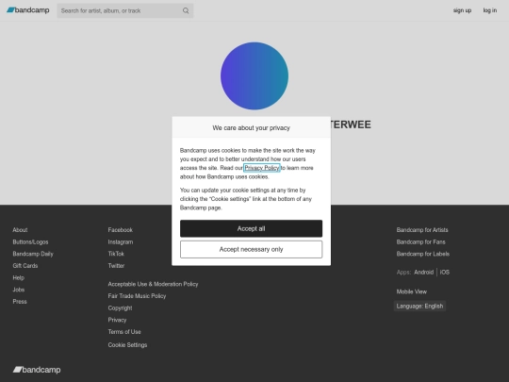
Task: Open Bandcamp for Labels link
Action: pyautogui.click(x=423, y=254)
